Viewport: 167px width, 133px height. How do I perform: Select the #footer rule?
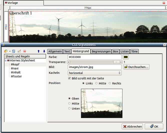[16, 76]
